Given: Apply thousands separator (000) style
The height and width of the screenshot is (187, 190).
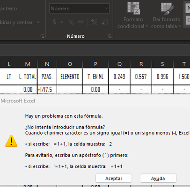Looking at the screenshot, I should (81, 22).
